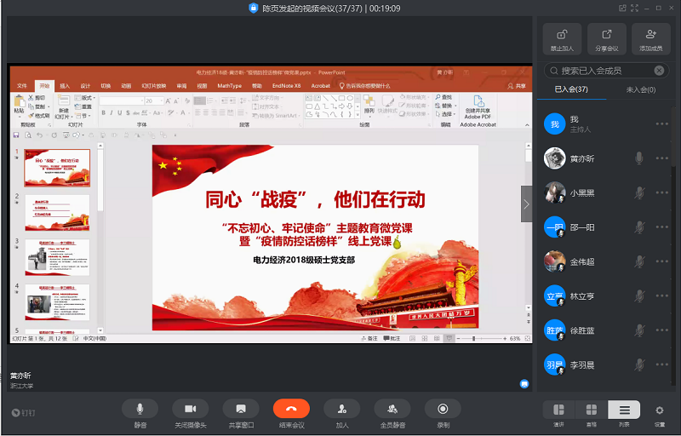Click the 批注 comments button in status bar
681x436 pixels.
click(392, 338)
